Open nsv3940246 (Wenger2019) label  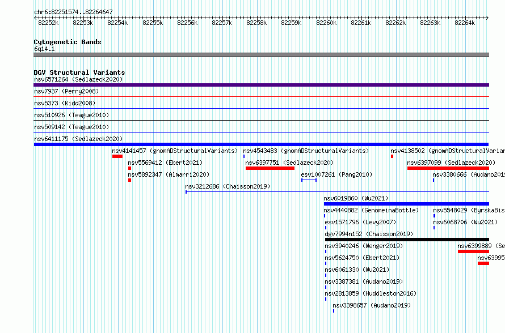[364, 246]
